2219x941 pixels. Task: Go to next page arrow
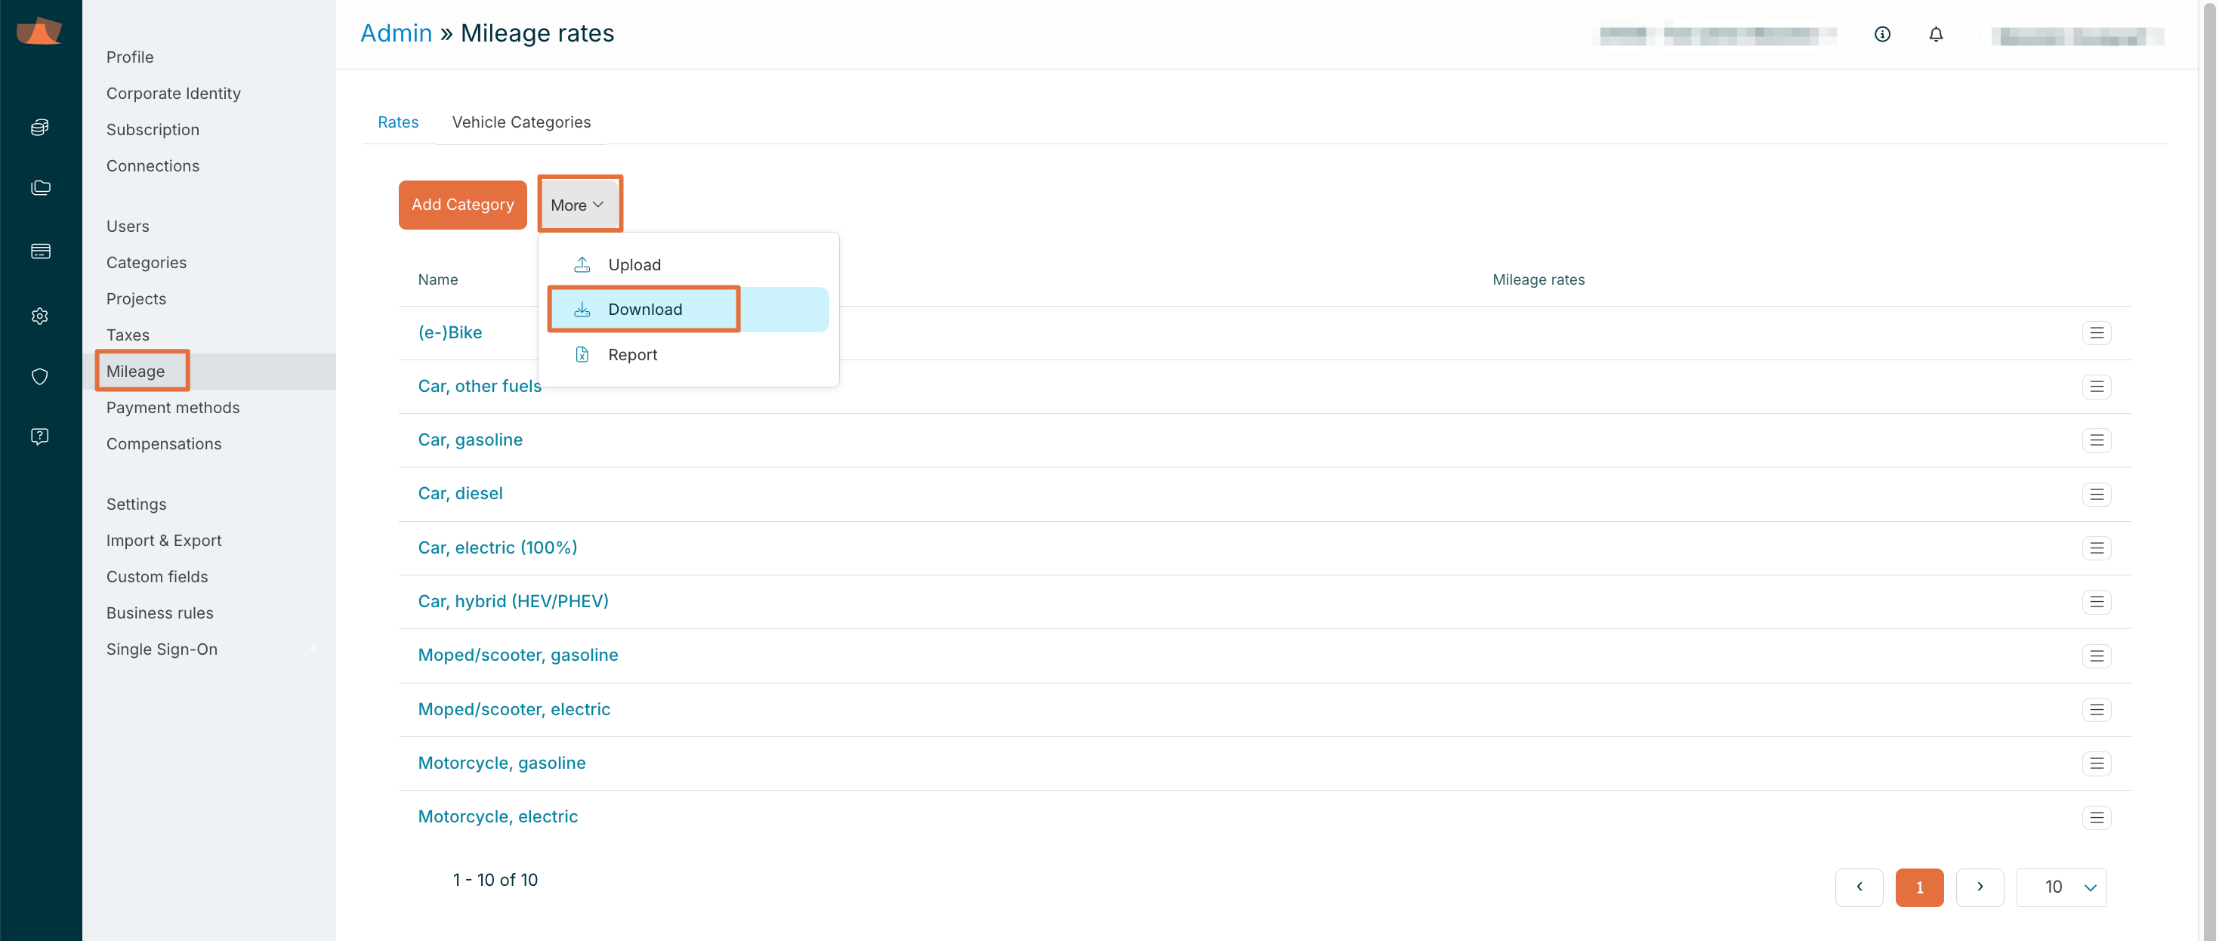(1980, 887)
